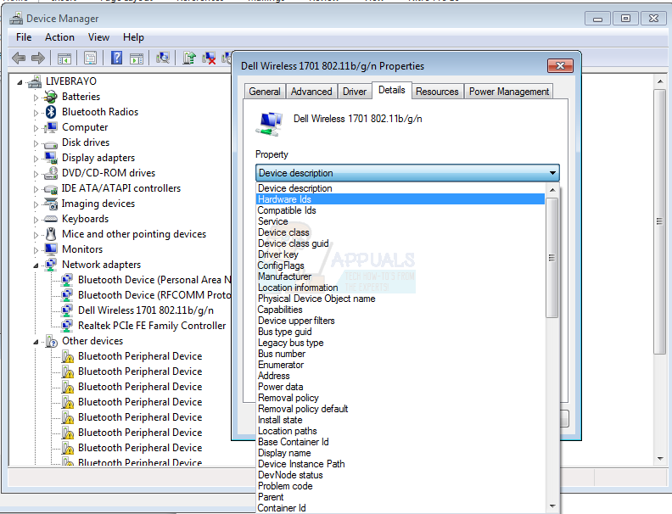Switch to the Power Management tab
The width and height of the screenshot is (672, 514).
pyautogui.click(x=509, y=92)
